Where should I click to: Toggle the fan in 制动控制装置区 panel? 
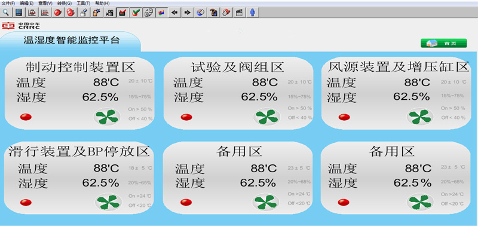[107, 117]
